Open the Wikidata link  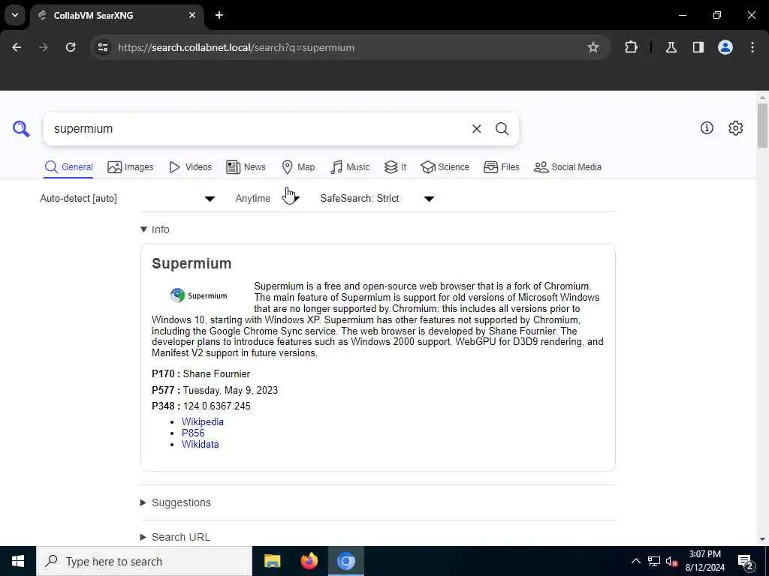(200, 444)
